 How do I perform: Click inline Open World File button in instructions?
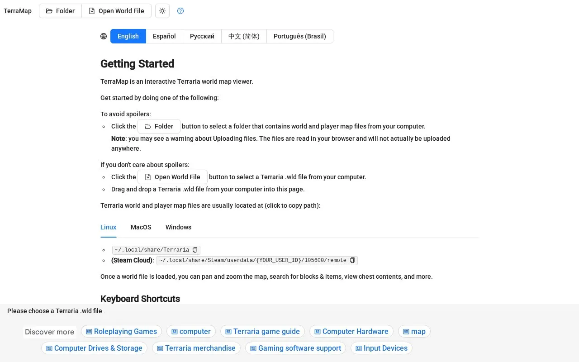click(172, 177)
